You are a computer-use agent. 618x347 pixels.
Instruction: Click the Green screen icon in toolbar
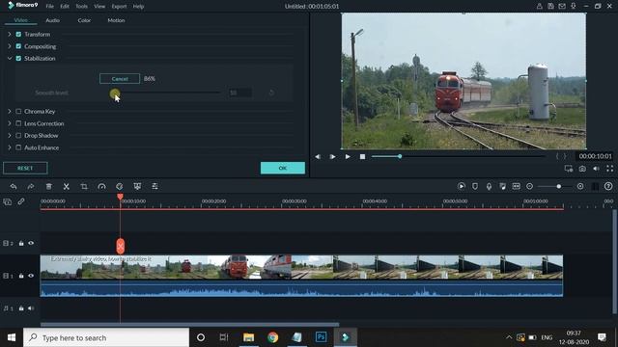[x=137, y=186]
